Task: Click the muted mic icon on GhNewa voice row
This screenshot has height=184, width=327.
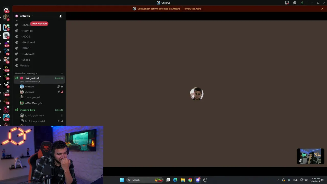Action: pyautogui.click(x=59, y=87)
